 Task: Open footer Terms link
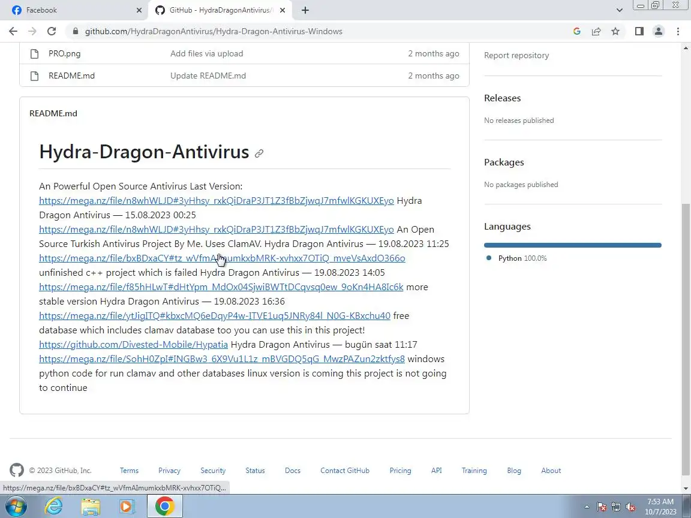129,471
